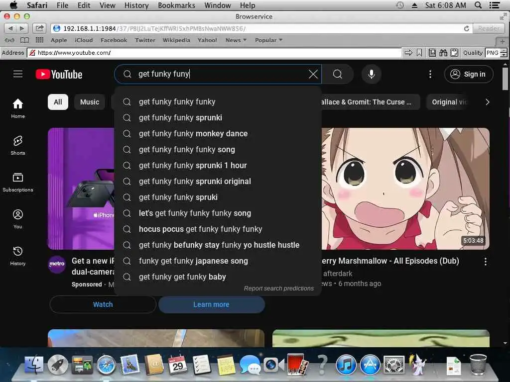Screen dimensions: 510x382
Task: Open Safari's Top Sites grid icon
Action: [x=39, y=40]
